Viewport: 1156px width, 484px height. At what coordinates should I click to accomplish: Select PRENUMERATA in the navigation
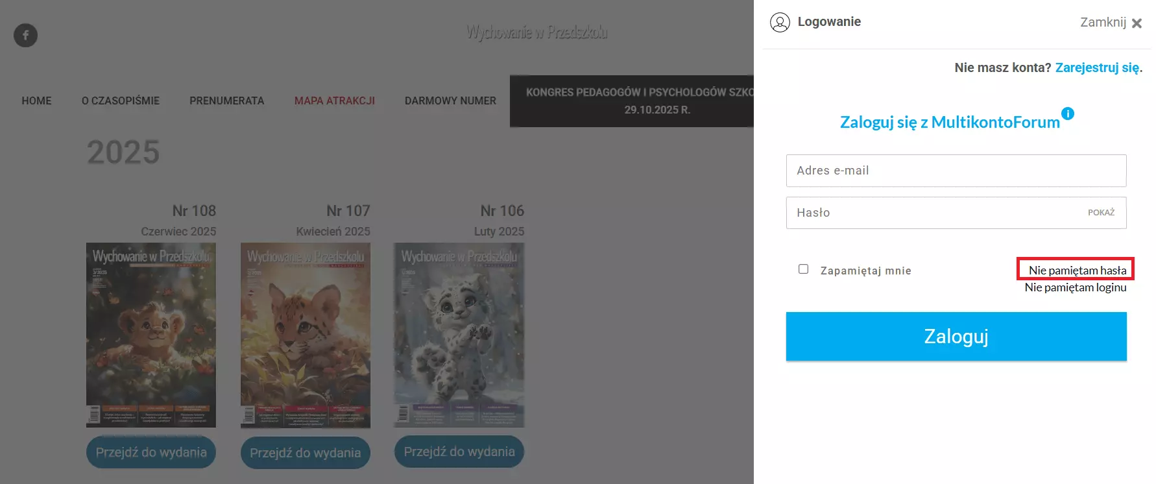click(x=227, y=101)
